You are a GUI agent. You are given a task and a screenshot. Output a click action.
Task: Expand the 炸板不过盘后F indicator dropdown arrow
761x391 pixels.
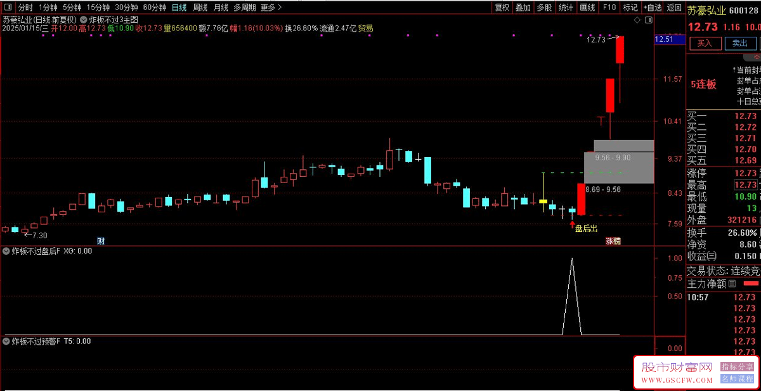point(7,251)
